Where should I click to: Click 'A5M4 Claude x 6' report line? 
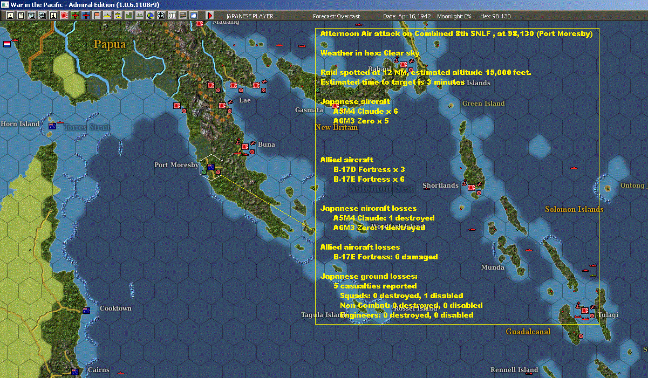click(x=365, y=111)
